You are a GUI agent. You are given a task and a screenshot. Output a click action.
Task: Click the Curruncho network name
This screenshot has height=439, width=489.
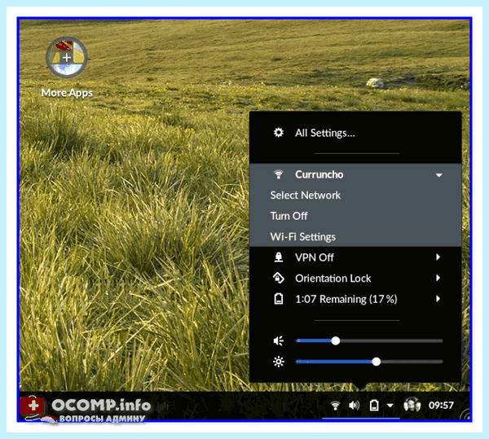tap(319, 174)
